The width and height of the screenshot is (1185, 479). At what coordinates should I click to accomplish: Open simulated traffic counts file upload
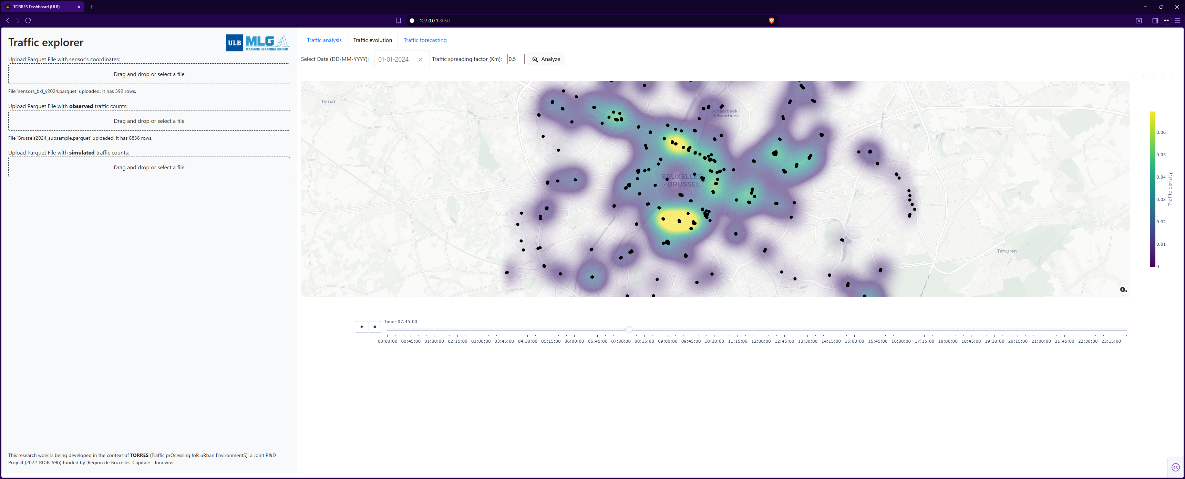pos(149,167)
